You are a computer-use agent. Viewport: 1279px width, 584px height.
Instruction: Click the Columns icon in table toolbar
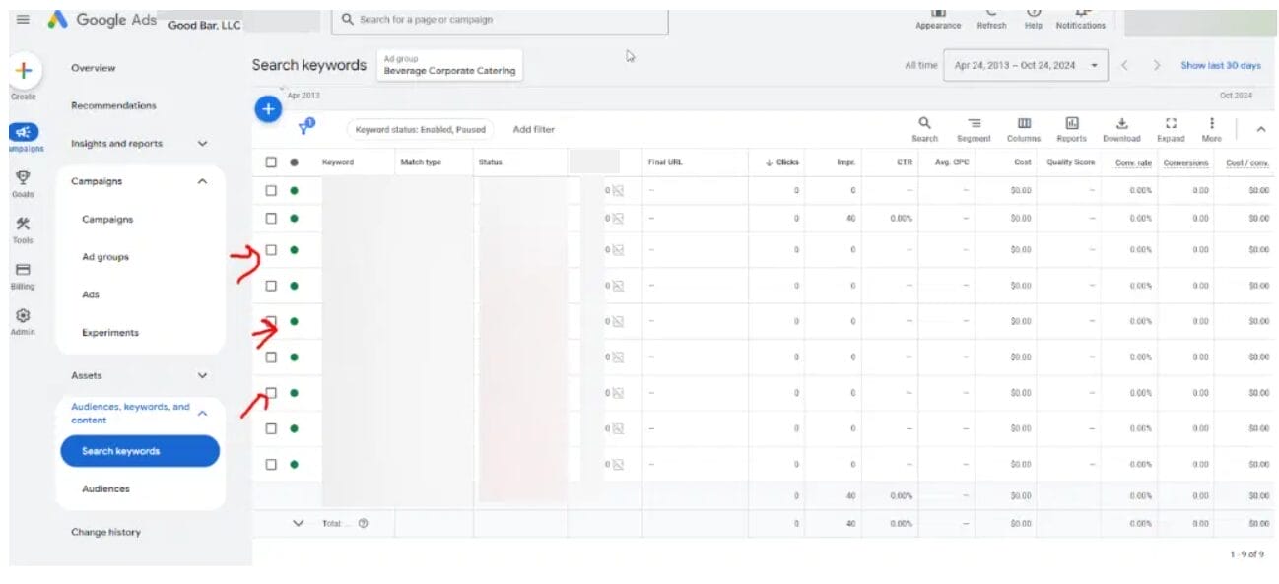tap(1024, 123)
